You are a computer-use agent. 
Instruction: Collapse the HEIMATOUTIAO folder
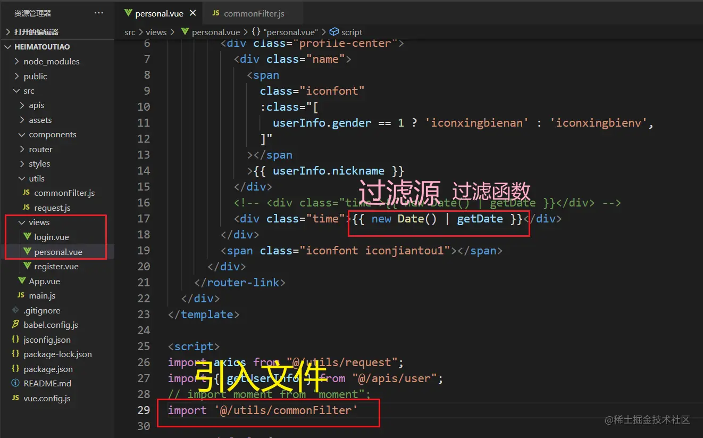8,47
